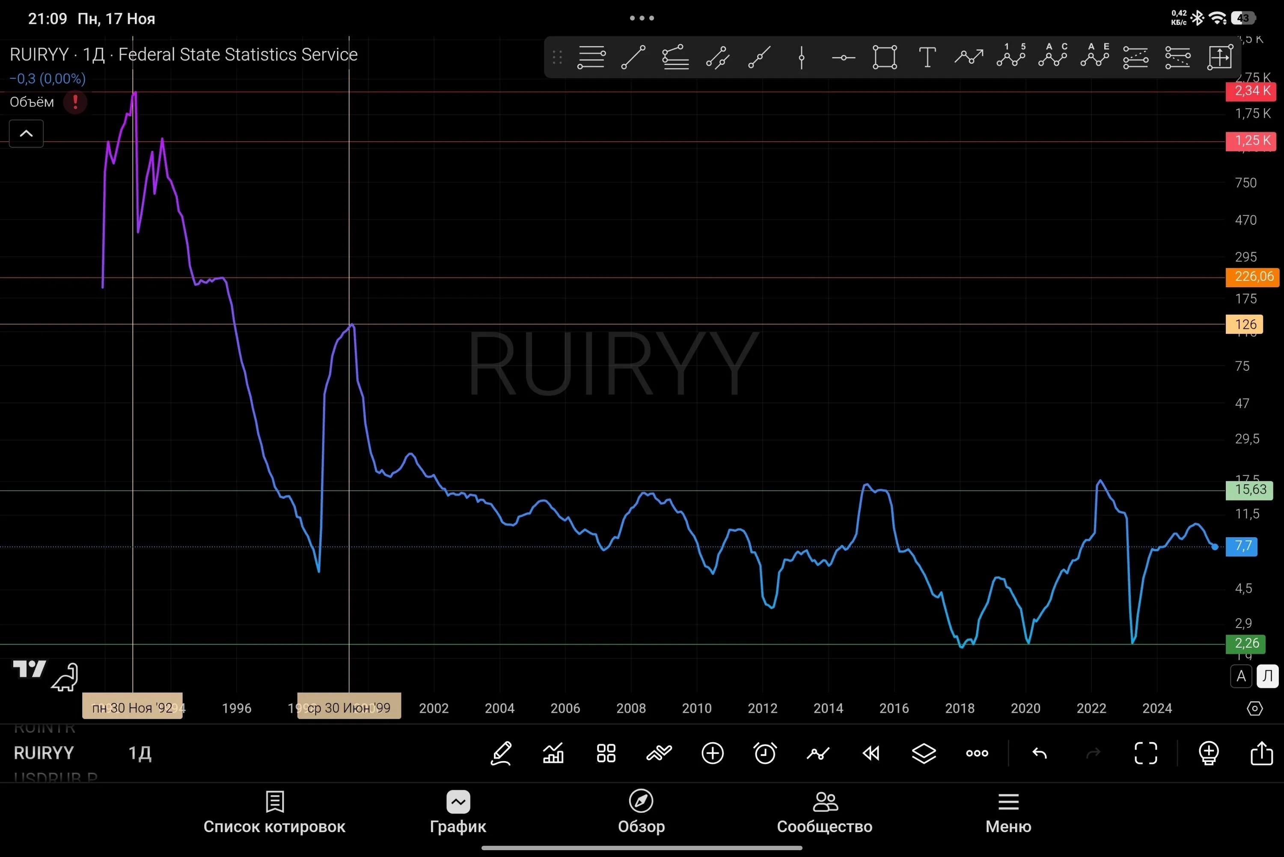Open more options in bottom toolbar
Image resolution: width=1284 pixels, height=857 pixels.
click(977, 753)
